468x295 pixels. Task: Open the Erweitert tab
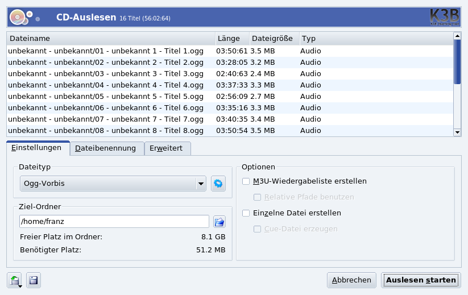pyautogui.click(x=167, y=148)
